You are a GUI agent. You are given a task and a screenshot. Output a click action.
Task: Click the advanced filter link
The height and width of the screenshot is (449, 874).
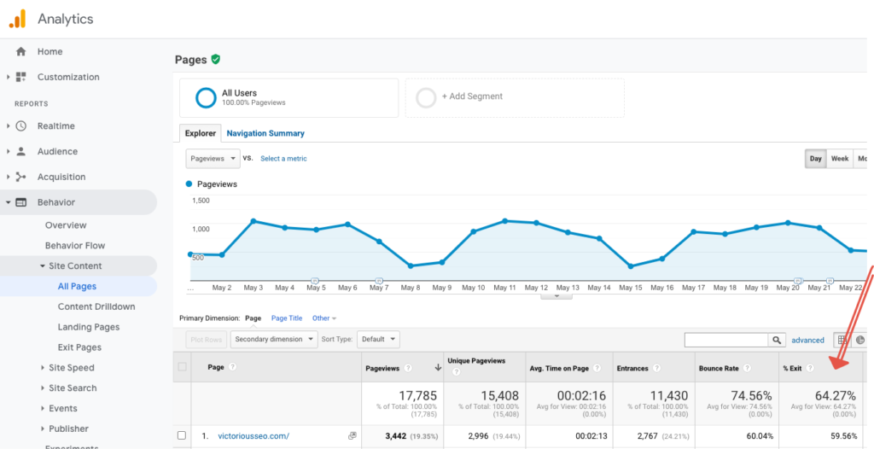807,340
